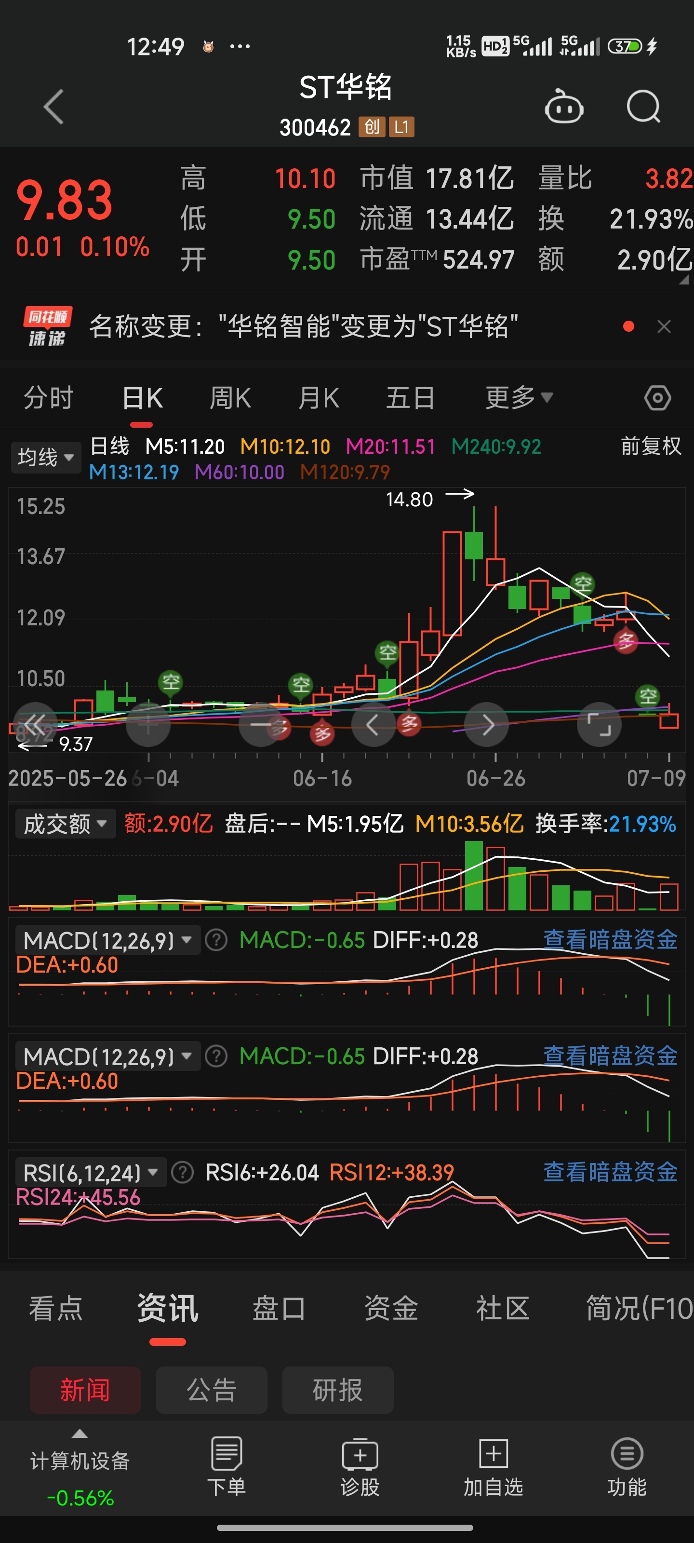The image size is (694, 1543).
Task: Toggle the 前复权 price adjustment setting
Action: point(651,446)
